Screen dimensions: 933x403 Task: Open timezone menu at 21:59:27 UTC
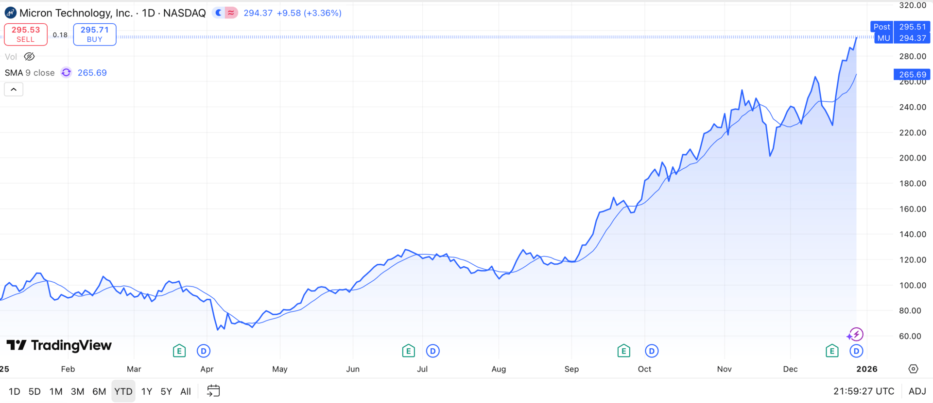coord(864,391)
